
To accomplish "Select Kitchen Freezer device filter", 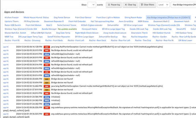I will pos(12,18).
